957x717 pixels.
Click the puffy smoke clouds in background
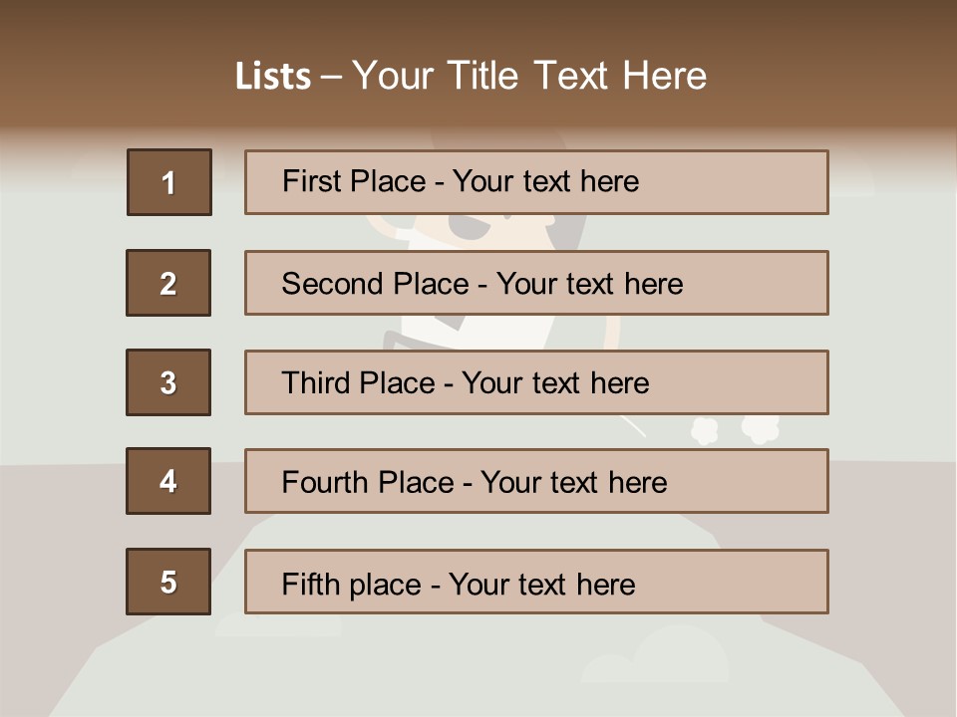pos(735,430)
